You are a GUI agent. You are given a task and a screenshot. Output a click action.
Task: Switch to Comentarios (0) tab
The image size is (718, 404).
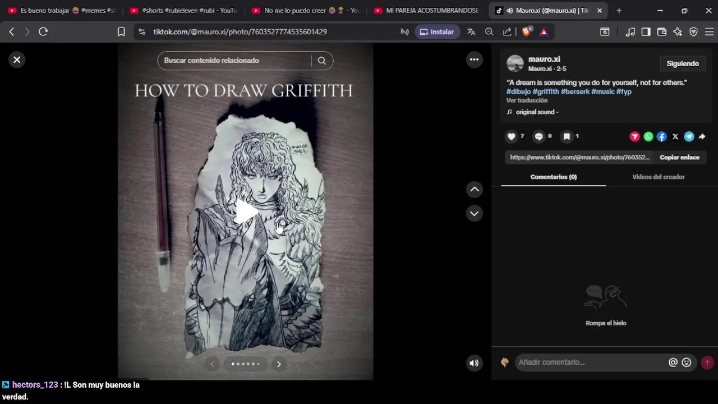[554, 177]
